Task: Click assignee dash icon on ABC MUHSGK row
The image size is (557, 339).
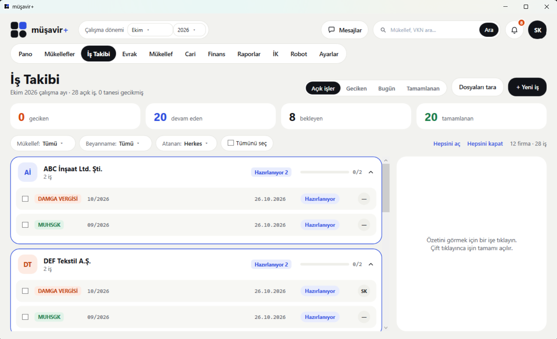Action: click(x=364, y=225)
